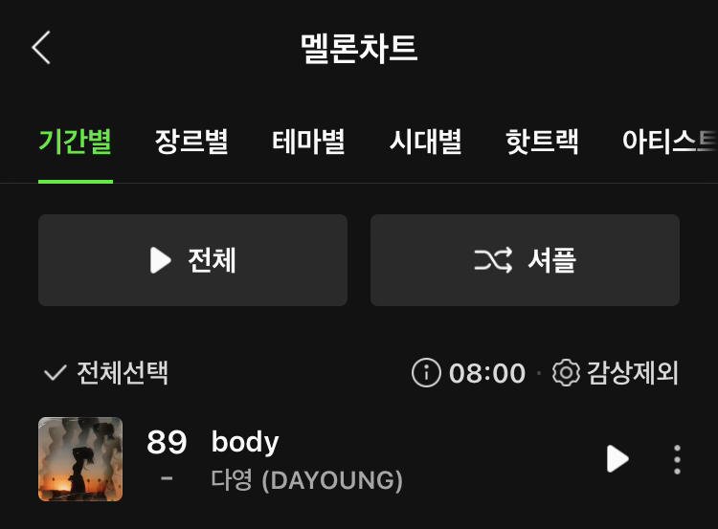Toggle the 전체선택 checkmark

[55, 373]
